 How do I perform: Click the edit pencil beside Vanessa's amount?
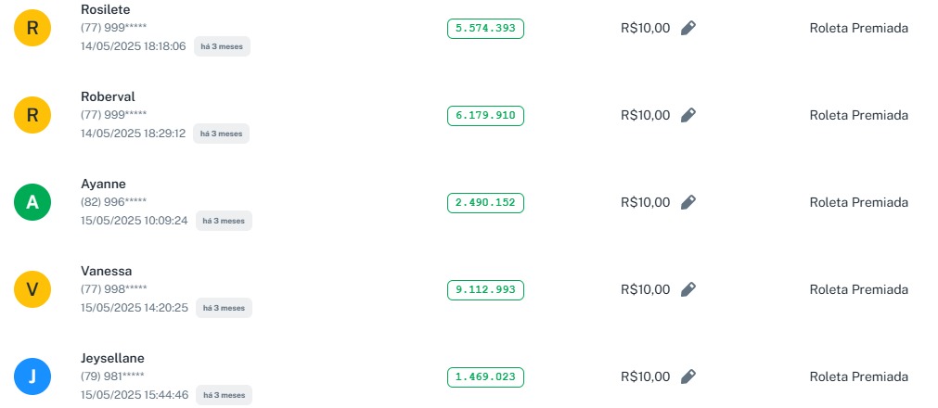(x=687, y=289)
